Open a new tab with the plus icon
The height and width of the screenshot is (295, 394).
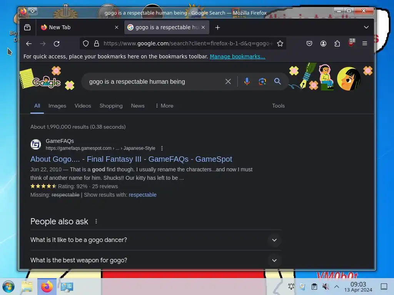pos(218,27)
